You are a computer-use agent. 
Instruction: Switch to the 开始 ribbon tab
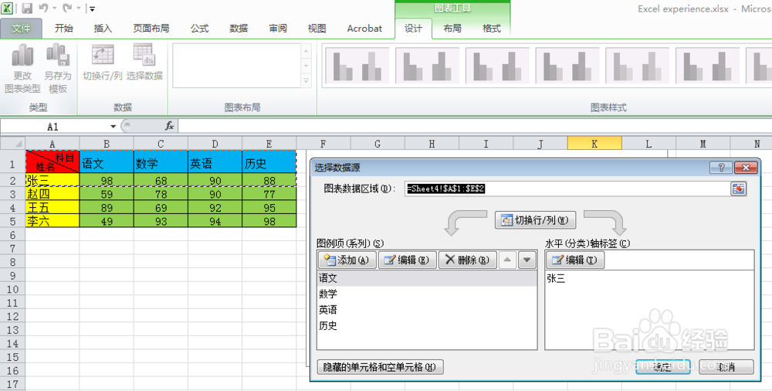[x=64, y=29]
